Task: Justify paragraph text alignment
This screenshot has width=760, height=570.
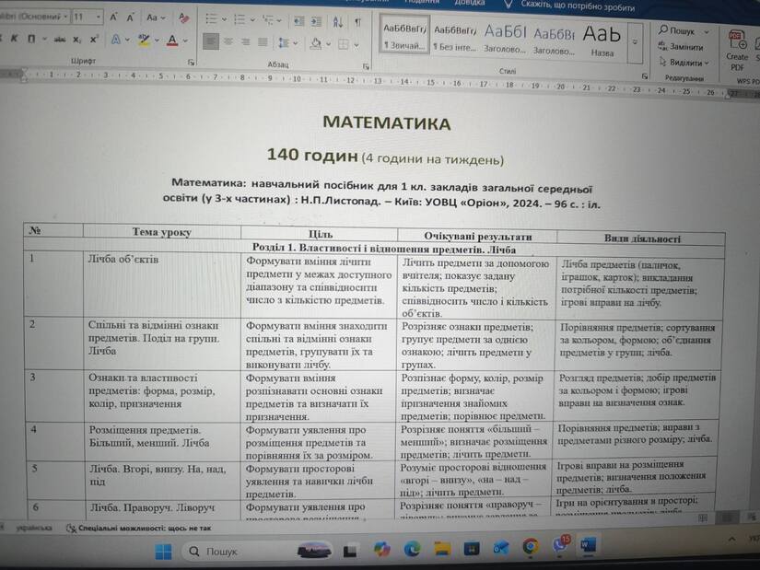Action: (263, 42)
